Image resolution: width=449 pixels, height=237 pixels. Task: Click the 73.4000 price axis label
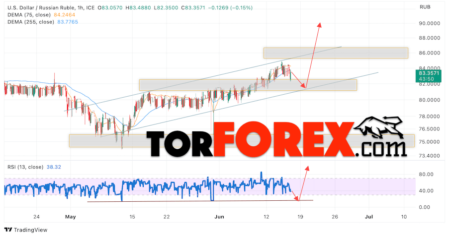[x=429, y=156]
